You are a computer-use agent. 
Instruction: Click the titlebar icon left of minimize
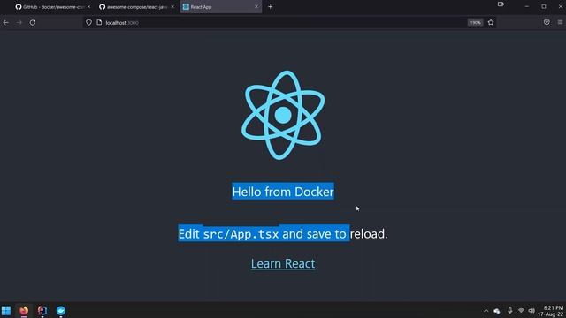[501, 4]
